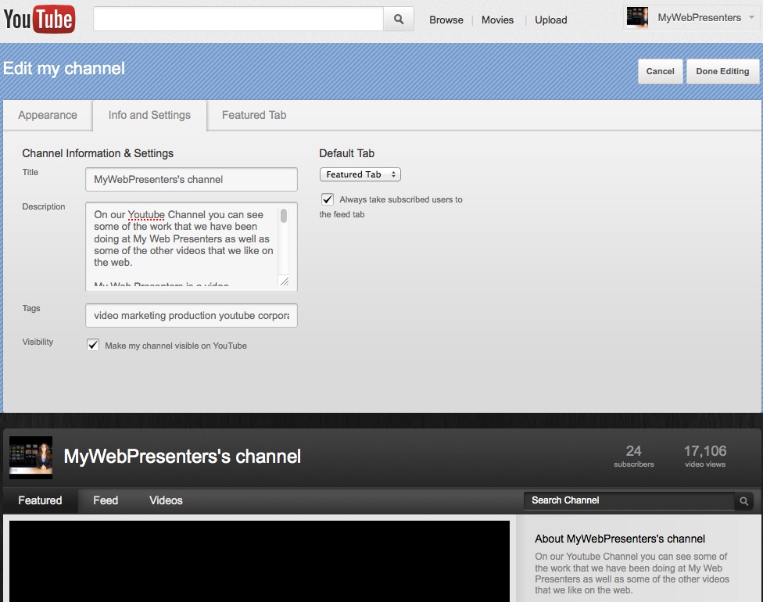Viewport: 763px width, 602px height.
Task: Click the description box resize handle
Action: [284, 281]
